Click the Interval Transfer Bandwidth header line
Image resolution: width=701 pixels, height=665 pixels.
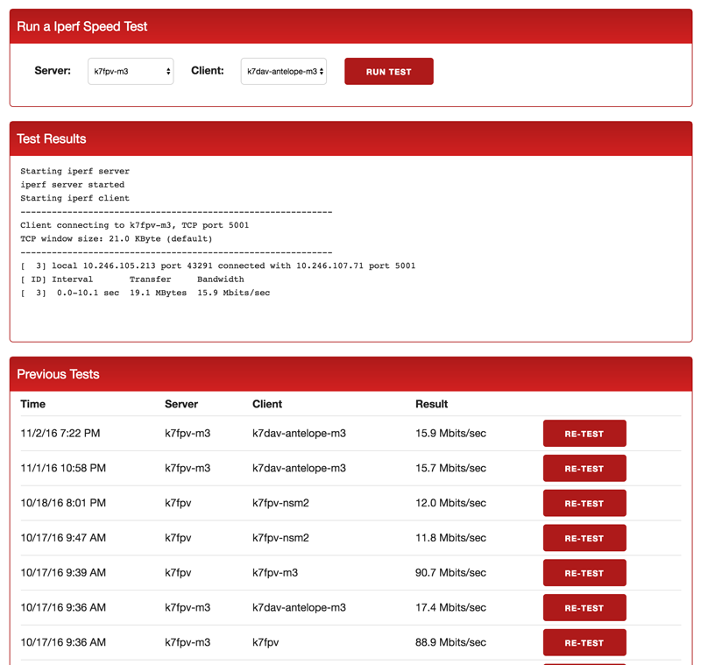tap(132, 279)
